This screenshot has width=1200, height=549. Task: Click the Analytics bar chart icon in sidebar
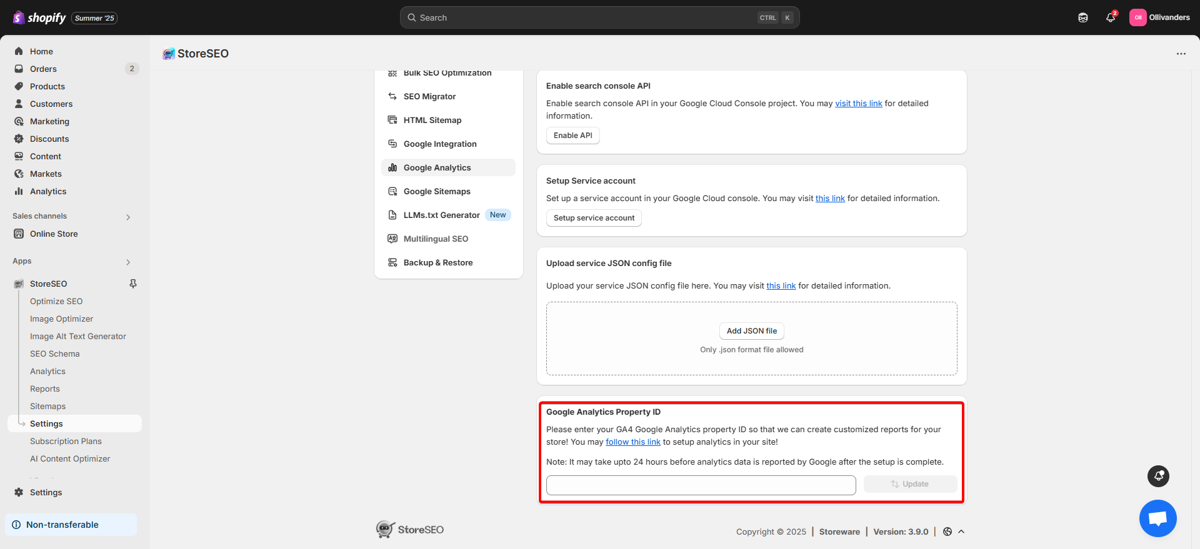tap(19, 191)
